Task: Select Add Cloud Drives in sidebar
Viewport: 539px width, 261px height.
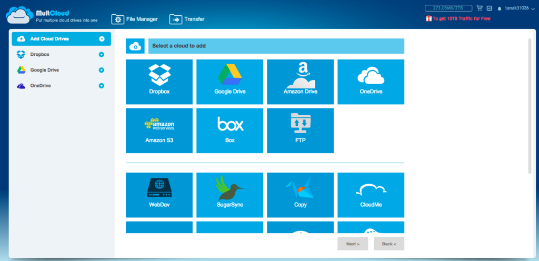Action: tap(61, 39)
